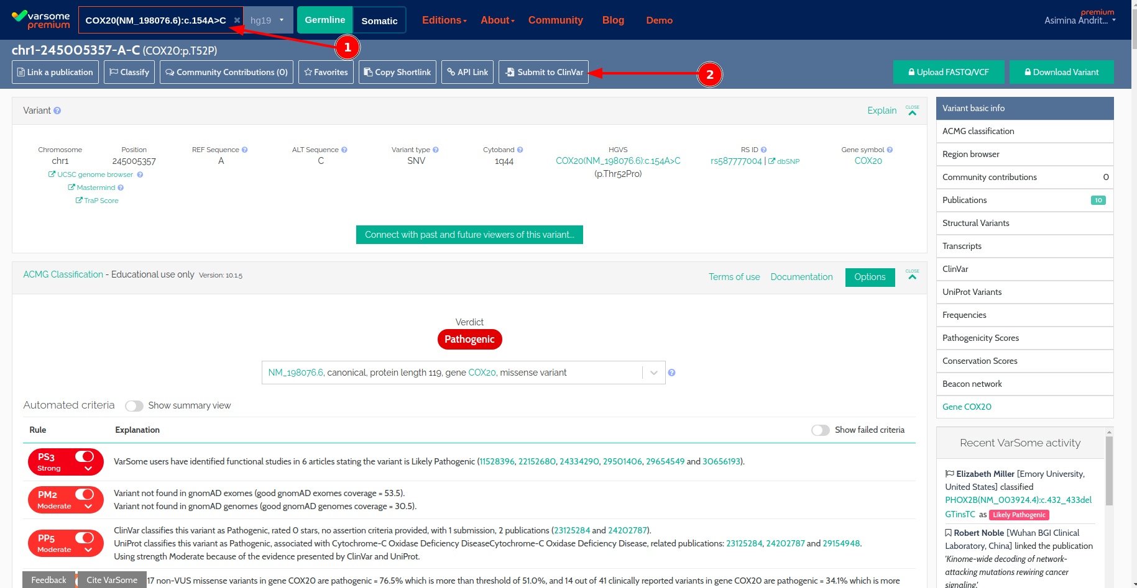Jump to Region browser in sidebar
Image resolution: width=1137 pixels, height=588 pixels.
point(1024,154)
